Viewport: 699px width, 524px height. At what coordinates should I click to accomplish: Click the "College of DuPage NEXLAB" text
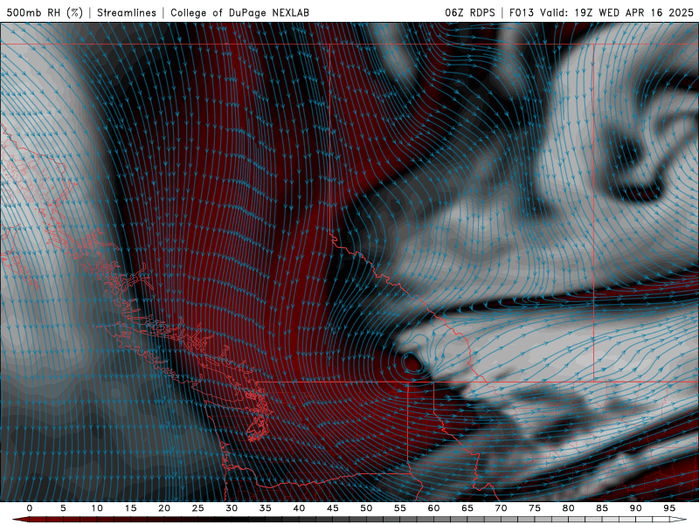point(239,12)
